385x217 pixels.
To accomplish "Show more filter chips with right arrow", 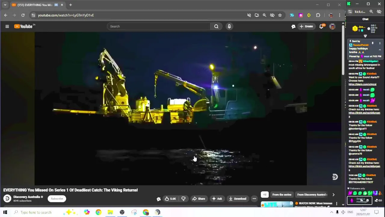I will [333, 195].
